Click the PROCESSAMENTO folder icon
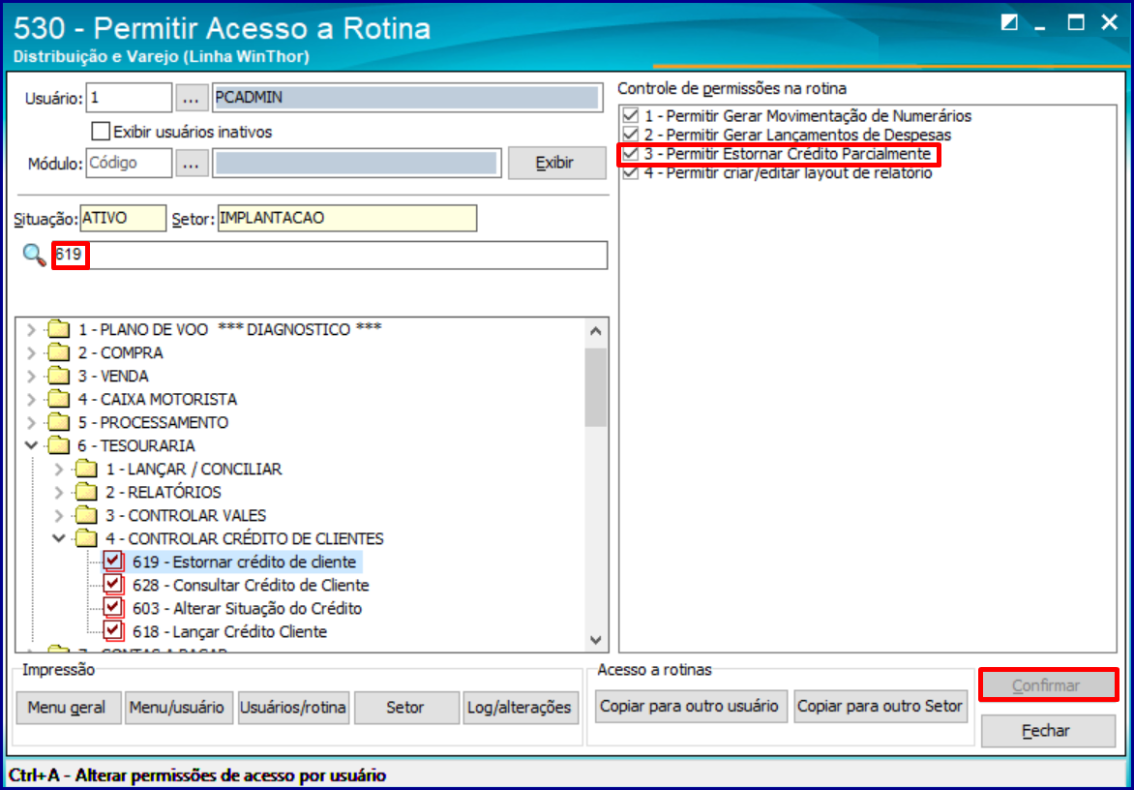The width and height of the screenshot is (1134, 790). (x=59, y=422)
